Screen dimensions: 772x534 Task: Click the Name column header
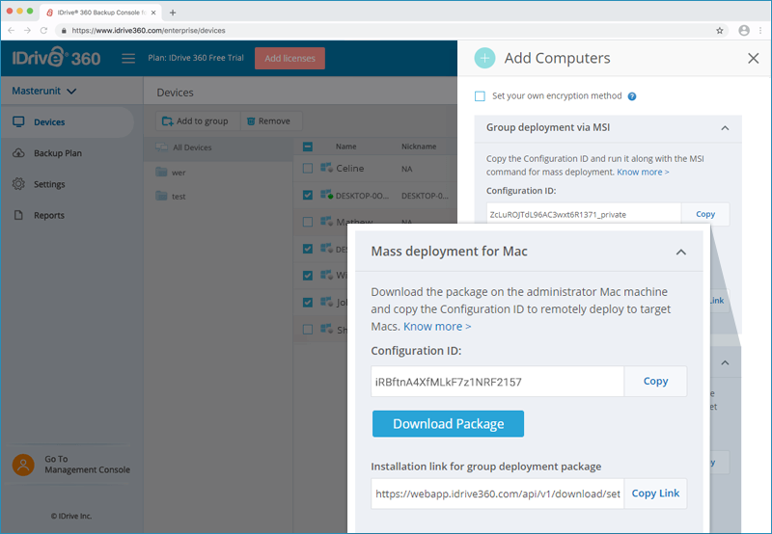pos(345,147)
